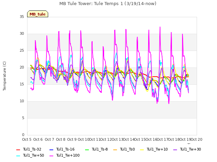
Task: Click the chart title text
Action: [108, 4]
